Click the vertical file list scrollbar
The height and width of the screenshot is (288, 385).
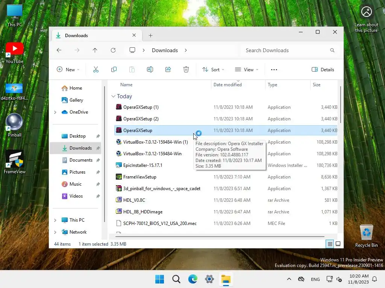pyautogui.click(x=341, y=105)
